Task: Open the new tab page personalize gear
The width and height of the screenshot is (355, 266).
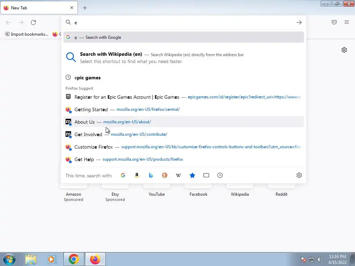Action: click(344, 50)
